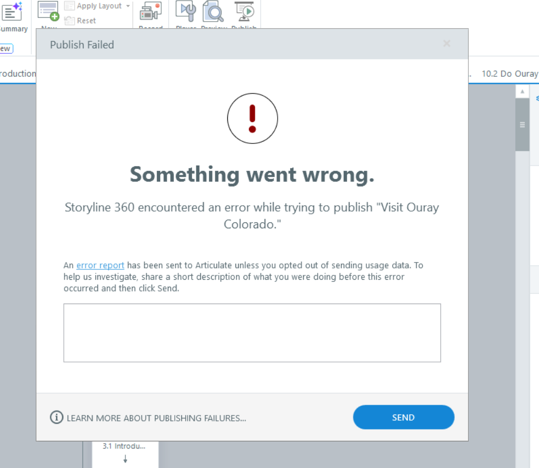Open the Player settings icon
Screen dimensions: 539x468
(186, 11)
